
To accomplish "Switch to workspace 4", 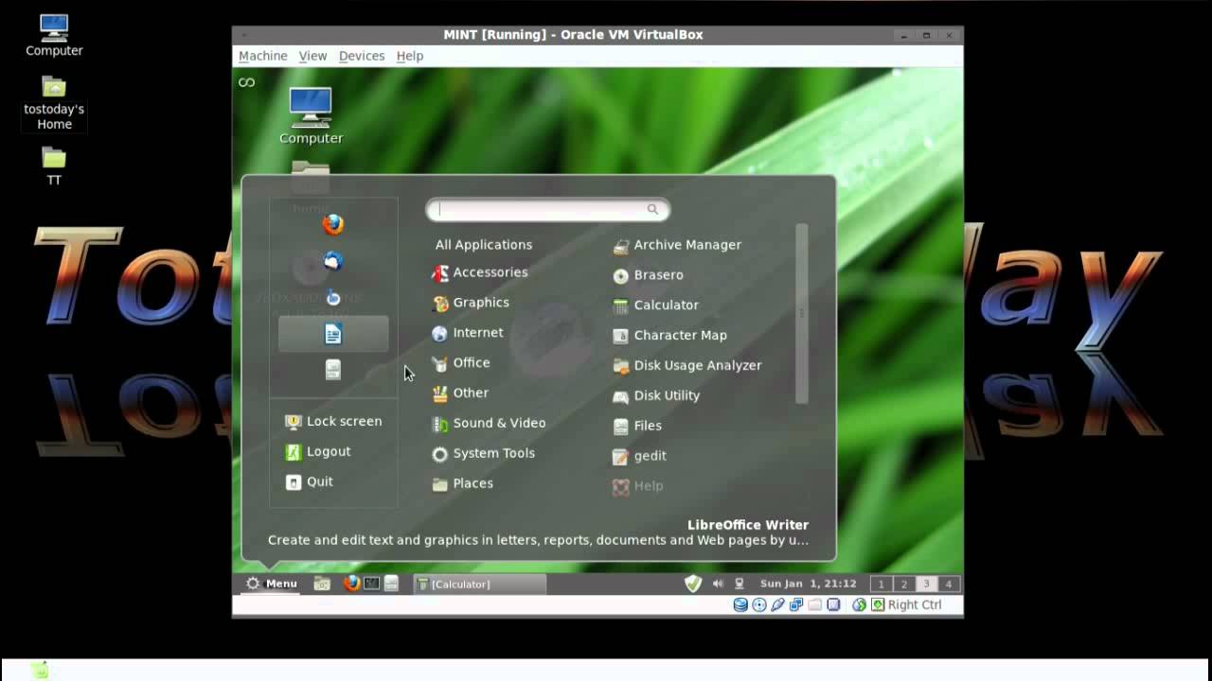I will tap(948, 585).
